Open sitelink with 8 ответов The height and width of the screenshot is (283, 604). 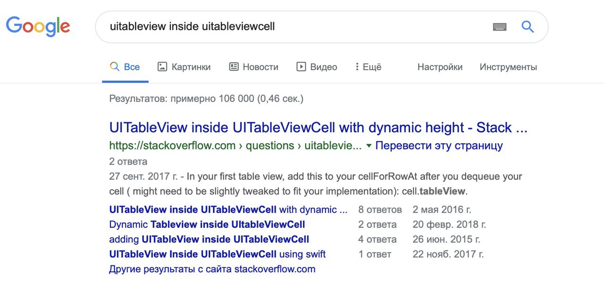(228, 210)
